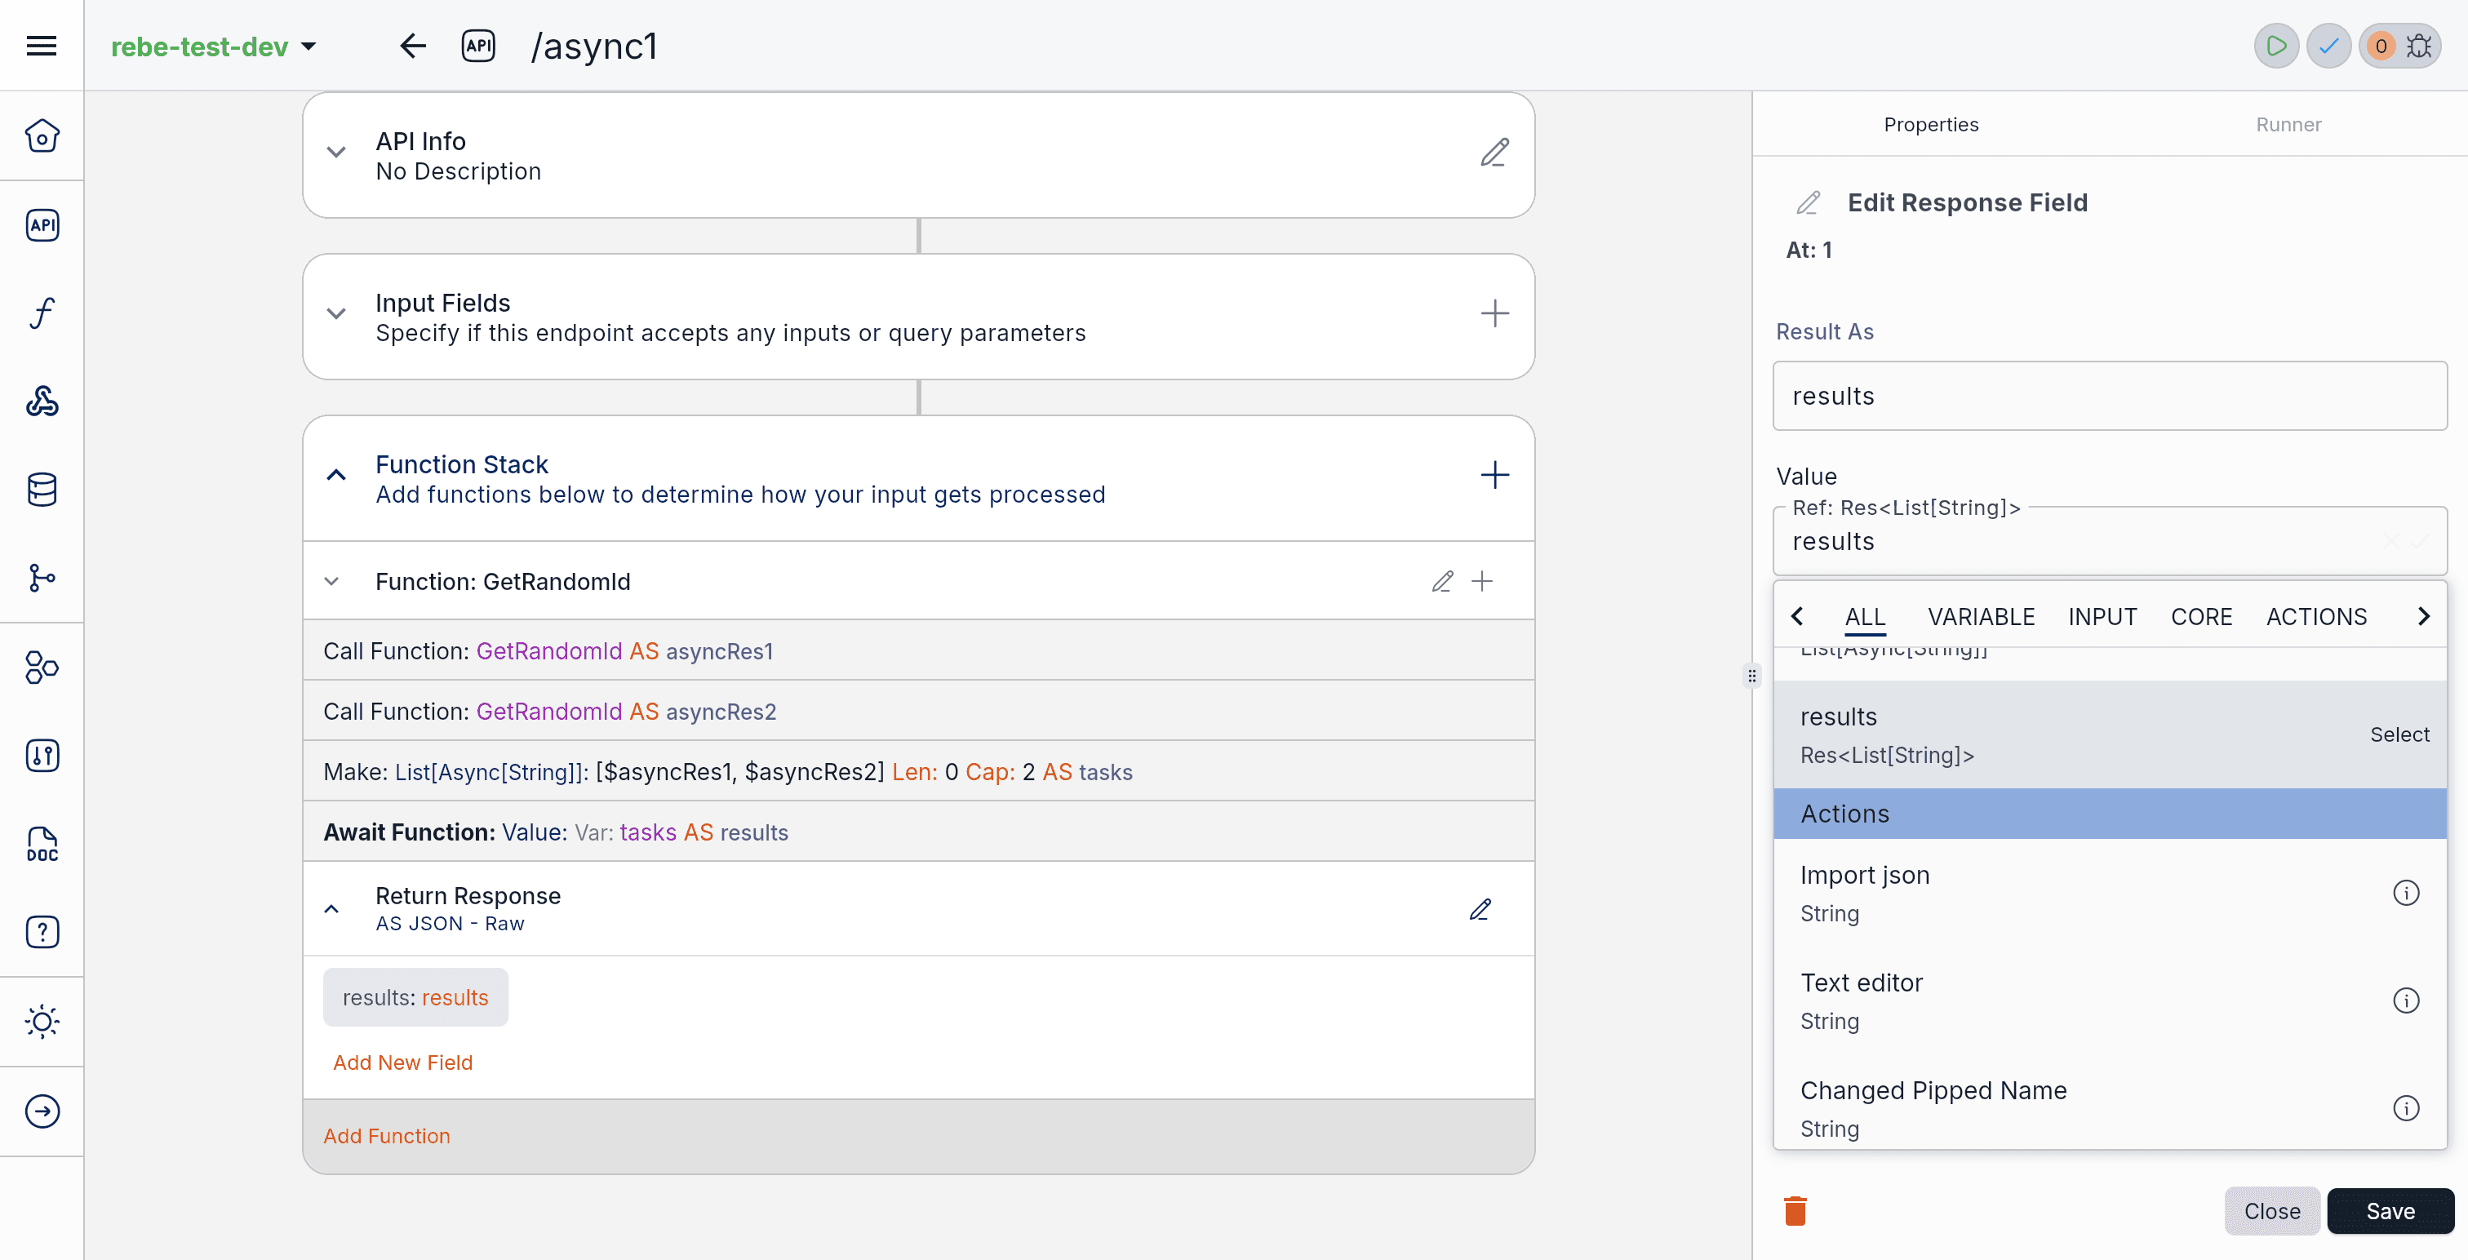The height and width of the screenshot is (1260, 2468).
Task: Select Call Function GetRandomId AS asyncRes2 row
Action: (918, 711)
